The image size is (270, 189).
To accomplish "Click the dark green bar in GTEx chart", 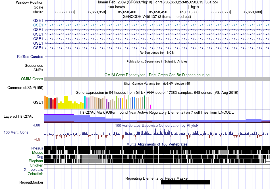I will [145, 102].
